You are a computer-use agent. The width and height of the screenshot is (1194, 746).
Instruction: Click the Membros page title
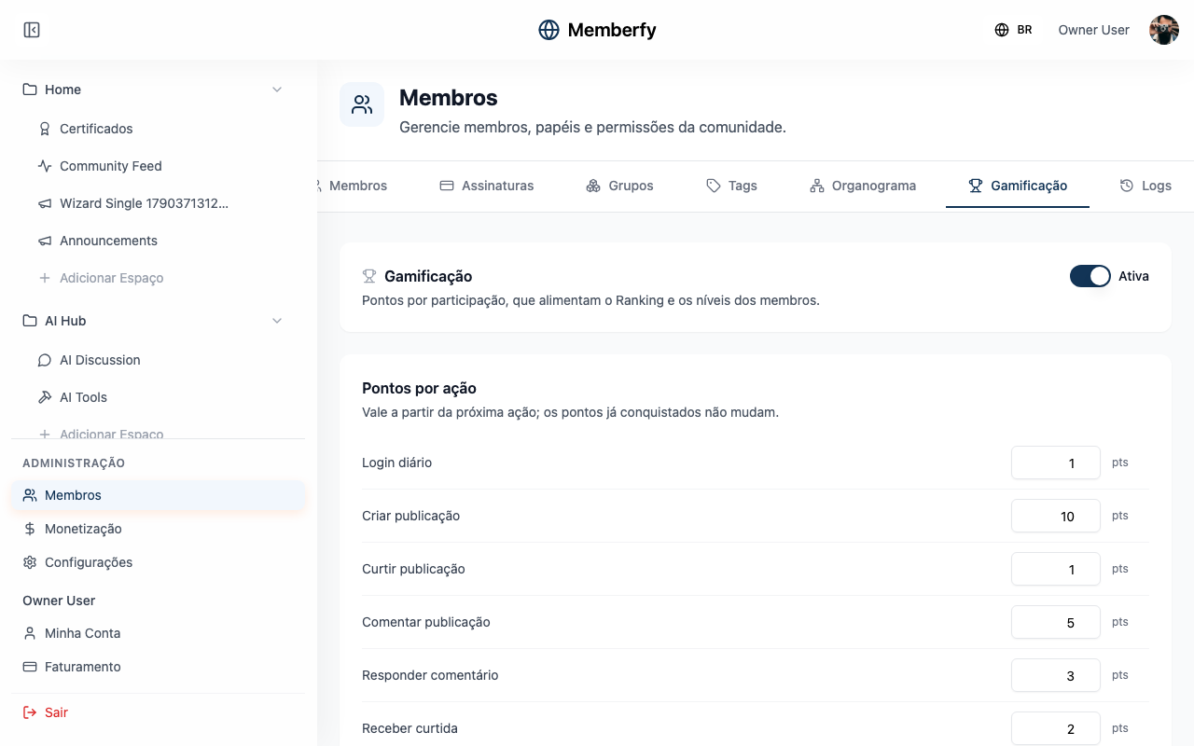pos(449,98)
